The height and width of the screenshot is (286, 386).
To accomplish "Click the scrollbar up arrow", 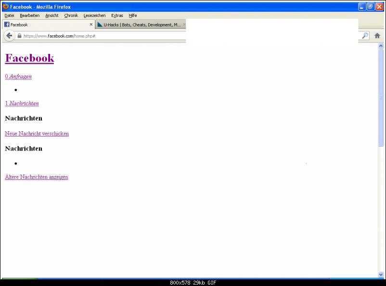I will click(x=381, y=46).
